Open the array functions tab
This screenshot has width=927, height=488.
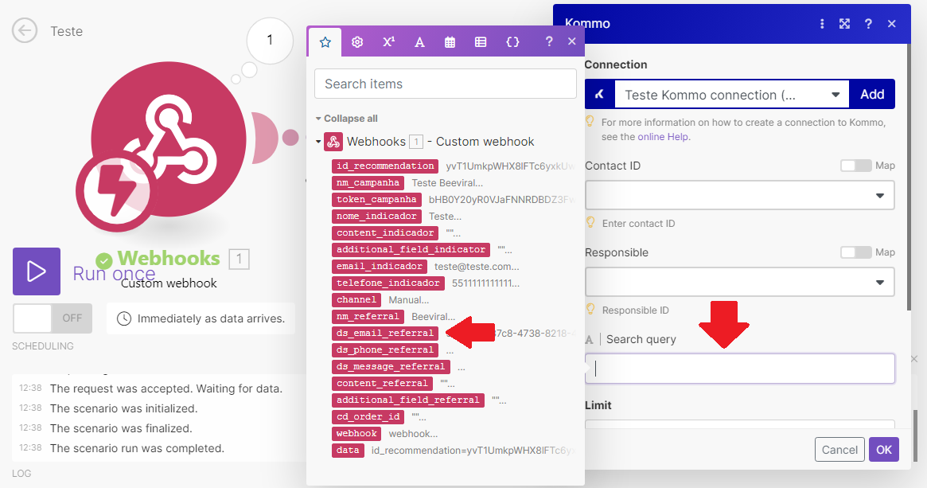[481, 42]
